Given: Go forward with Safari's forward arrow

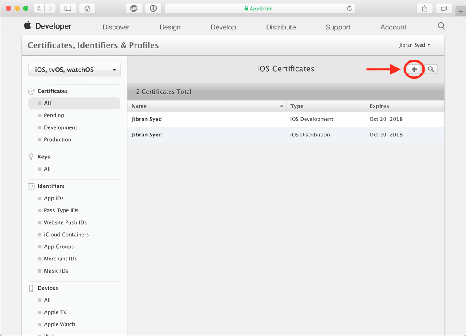Looking at the screenshot, I should 50,8.
